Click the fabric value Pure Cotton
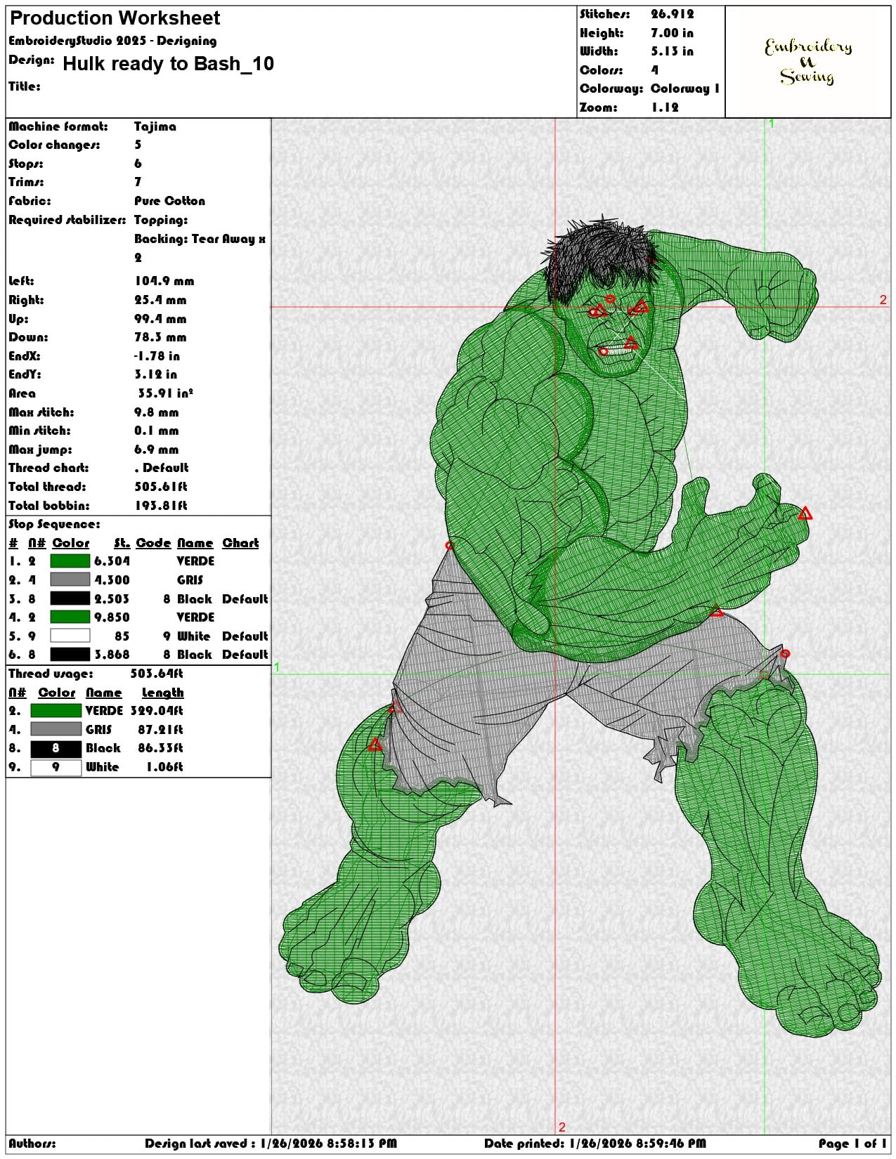Screen dimensions: 896x1159 pos(170,201)
